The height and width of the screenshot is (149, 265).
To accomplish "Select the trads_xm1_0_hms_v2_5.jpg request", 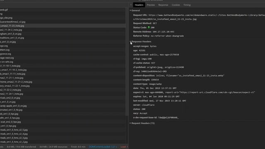I will point(63,130).
